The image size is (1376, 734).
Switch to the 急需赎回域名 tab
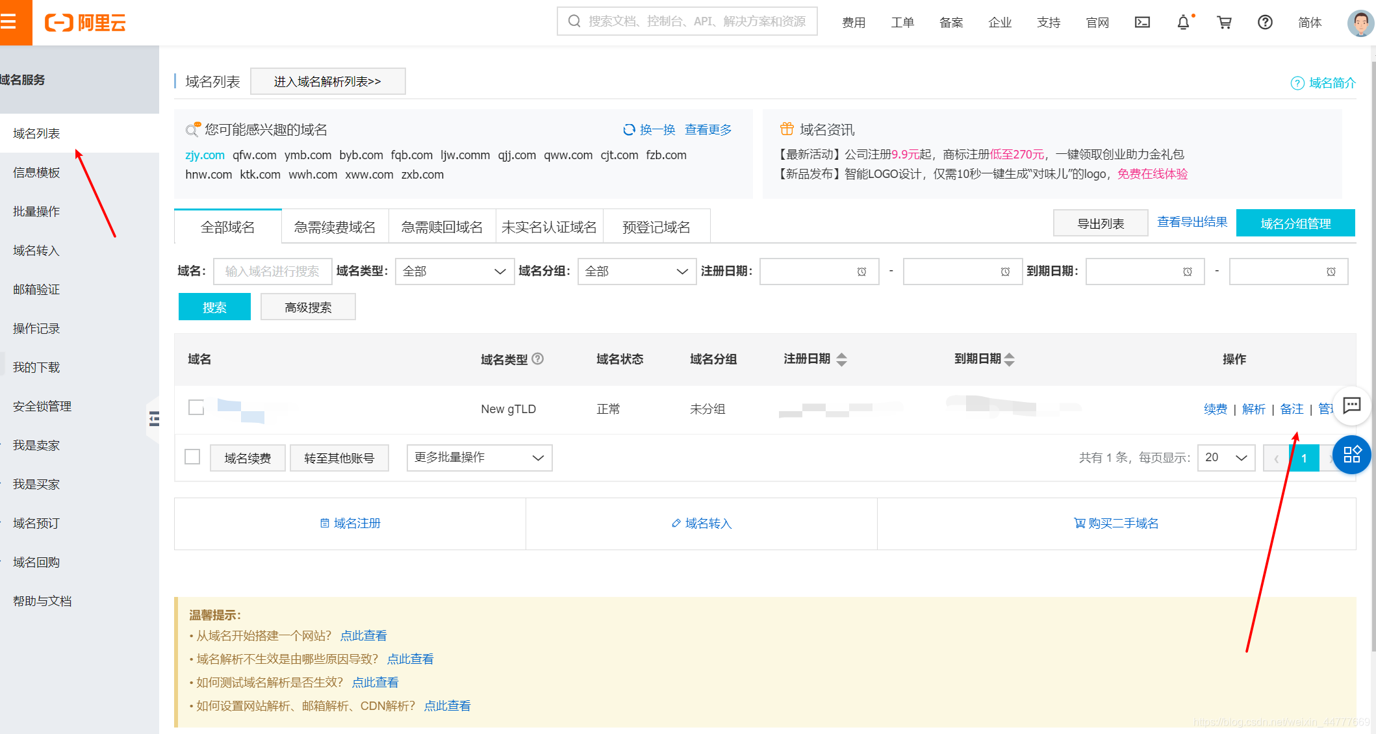pyautogui.click(x=442, y=227)
